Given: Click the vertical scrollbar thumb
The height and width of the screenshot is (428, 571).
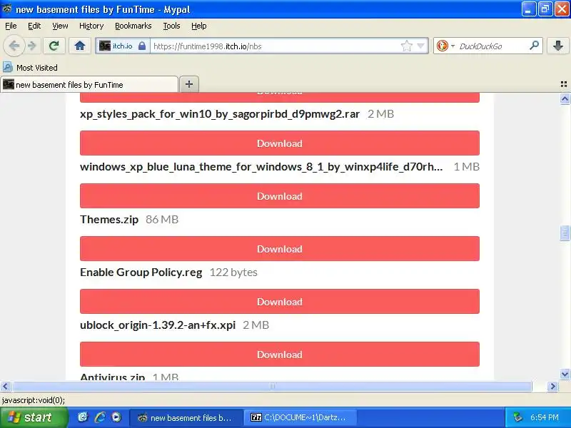Looking at the screenshot, I should click(x=565, y=233).
